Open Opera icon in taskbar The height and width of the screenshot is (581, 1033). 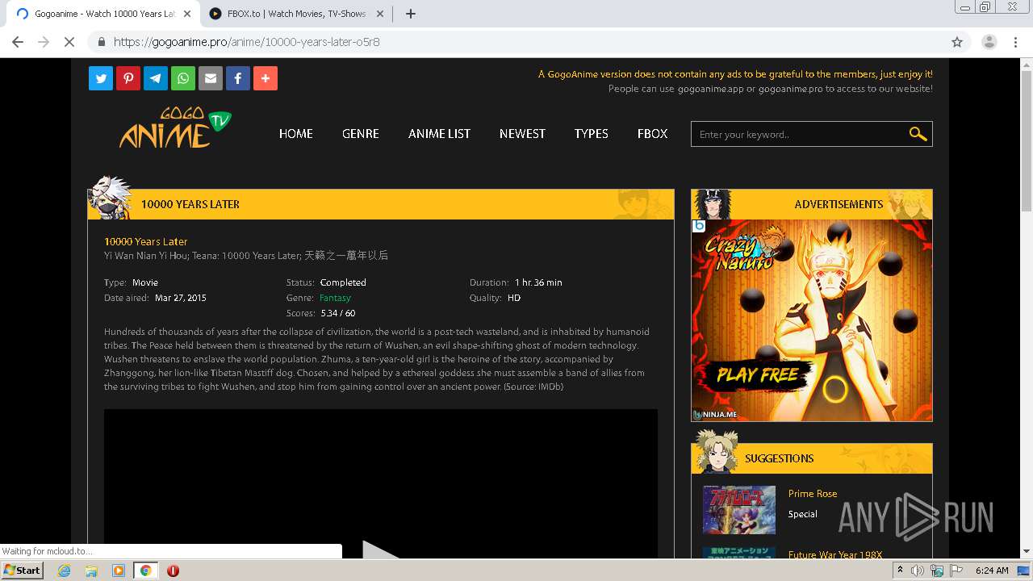pyautogui.click(x=173, y=571)
